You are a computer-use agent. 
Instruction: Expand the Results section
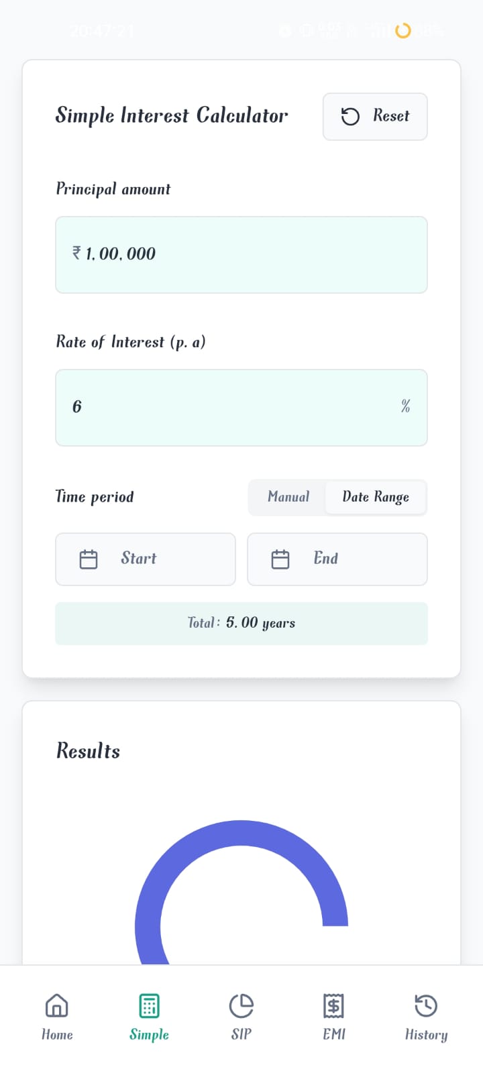tap(88, 750)
